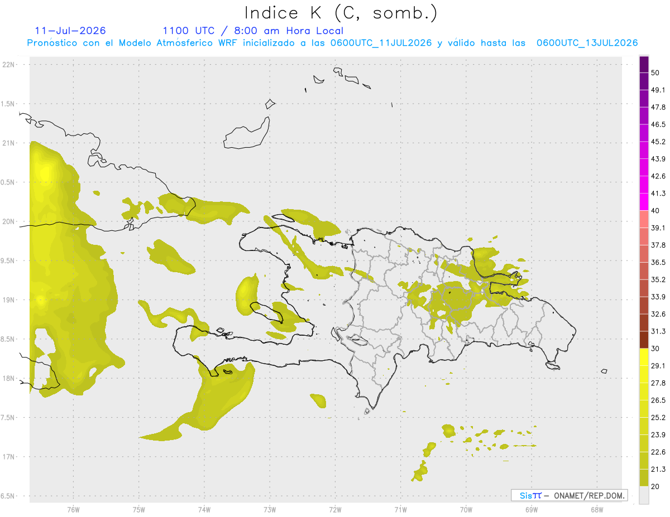The width and height of the screenshot is (670, 517).
Task: Click the longitude label "76W"
Action: (x=74, y=510)
